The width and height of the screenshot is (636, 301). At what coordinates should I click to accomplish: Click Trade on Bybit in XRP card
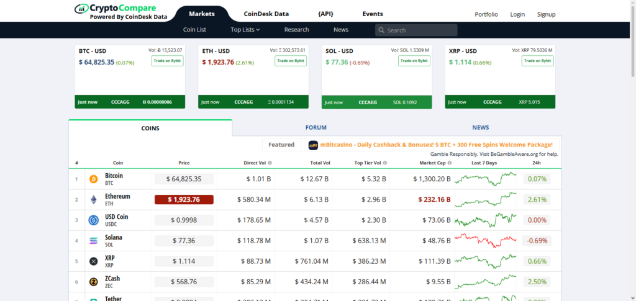click(x=537, y=61)
